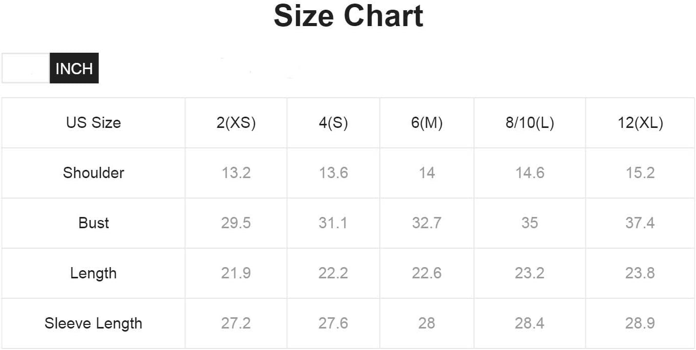Image resolution: width=696 pixels, height=350 pixels.
Task: Click the Shoulder row label
Action: (93, 173)
